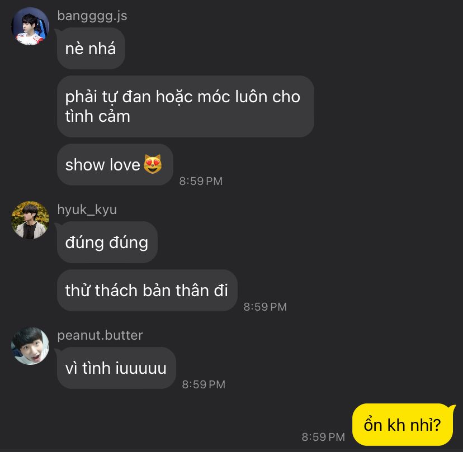This screenshot has height=452, width=463.
Task: Click timestamp beside "show love" message
Action: tap(201, 181)
